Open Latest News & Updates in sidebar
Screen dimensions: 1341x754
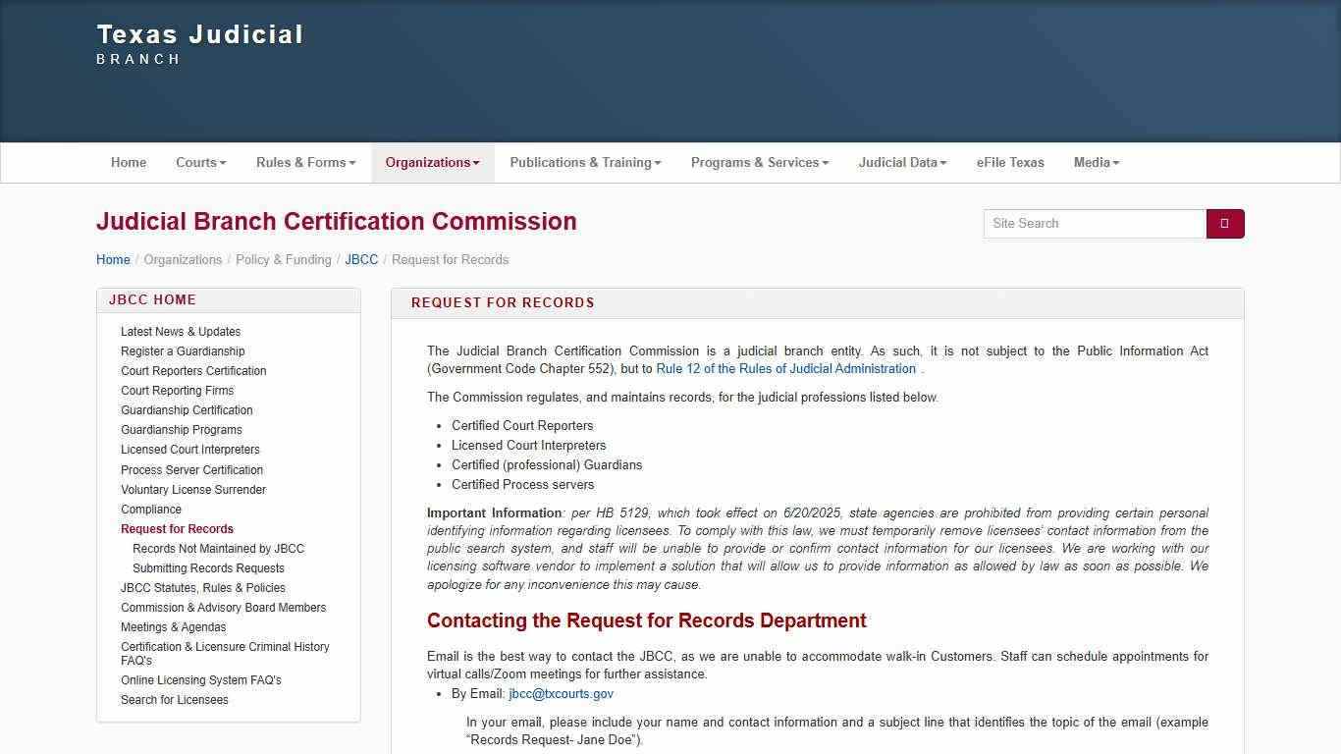pos(181,332)
